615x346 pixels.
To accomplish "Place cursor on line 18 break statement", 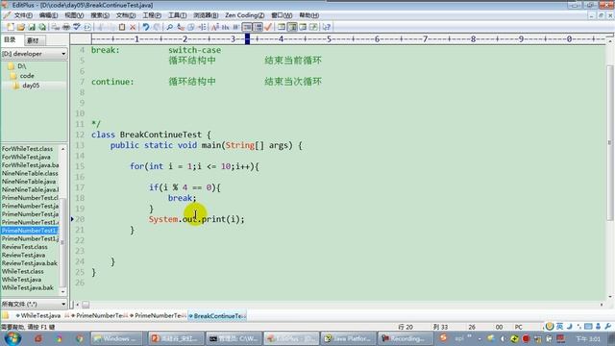I will [182, 199].
